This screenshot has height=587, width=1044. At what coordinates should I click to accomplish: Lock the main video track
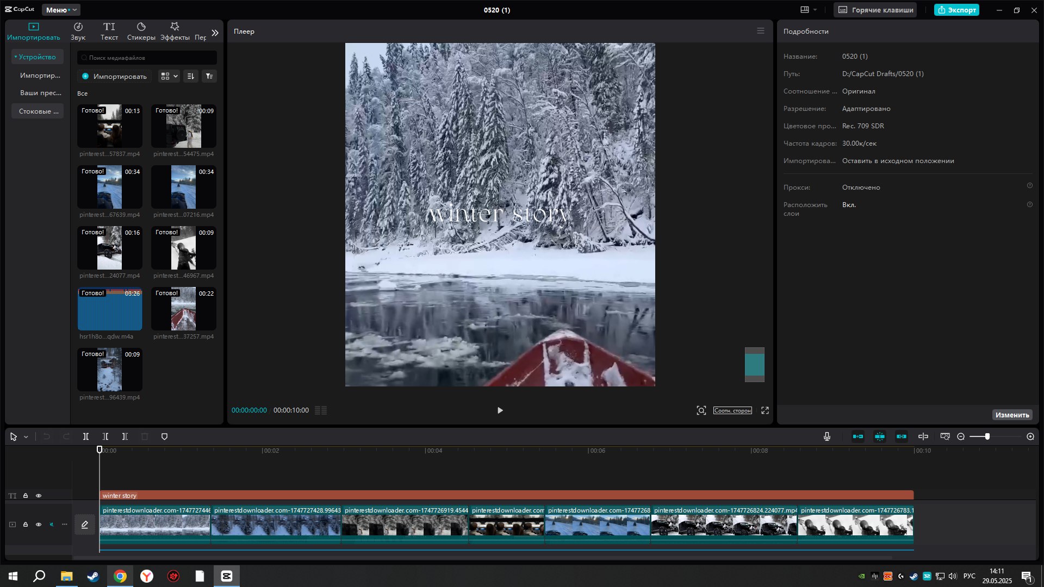(26, 524)
